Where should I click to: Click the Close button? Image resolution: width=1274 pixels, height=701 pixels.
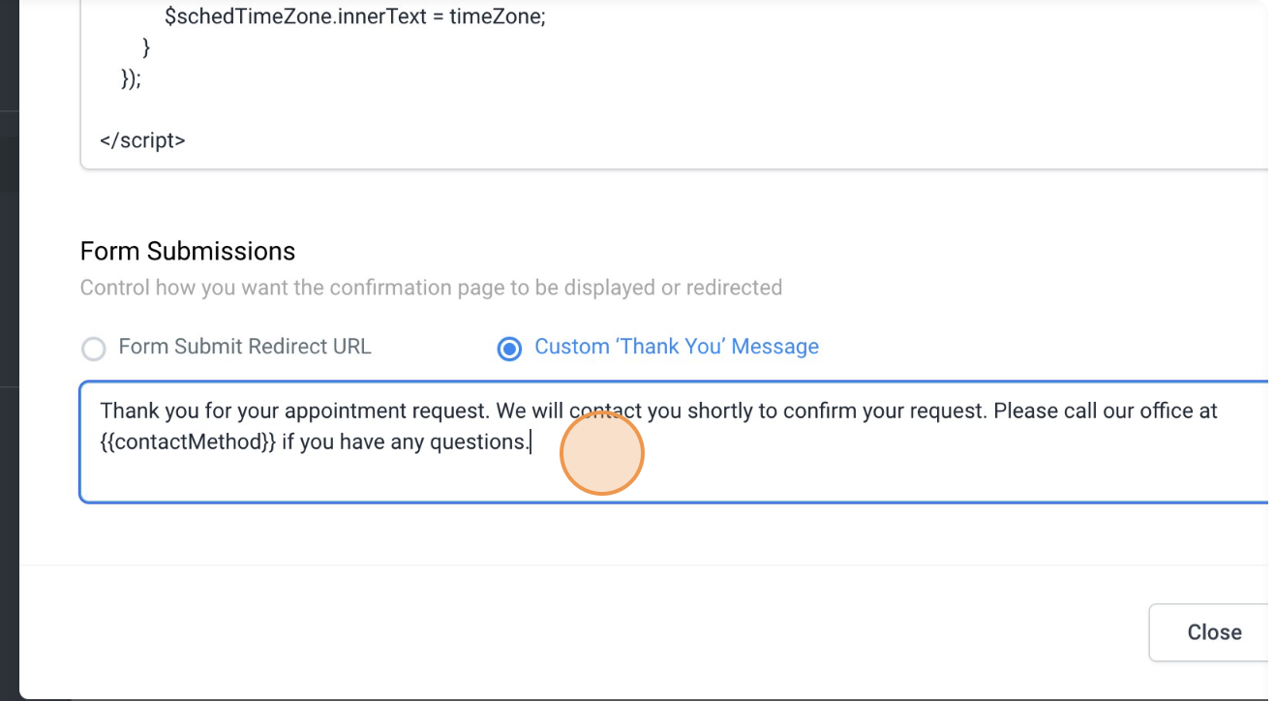(x=1213, y=632)
